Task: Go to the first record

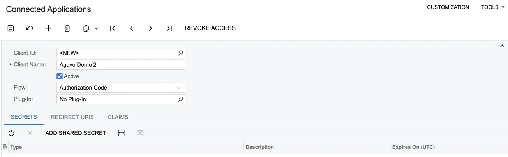Action: pyautogui.click(x=113, y=28)
